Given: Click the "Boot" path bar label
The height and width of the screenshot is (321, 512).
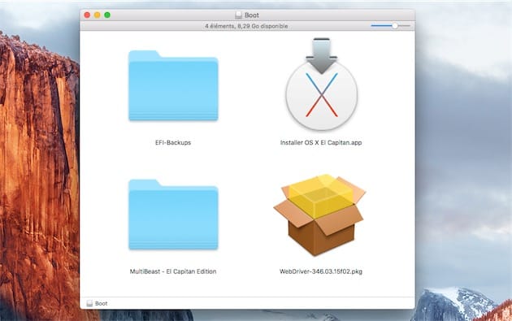Looking at the screenshot, I should (x=102, y=303).
